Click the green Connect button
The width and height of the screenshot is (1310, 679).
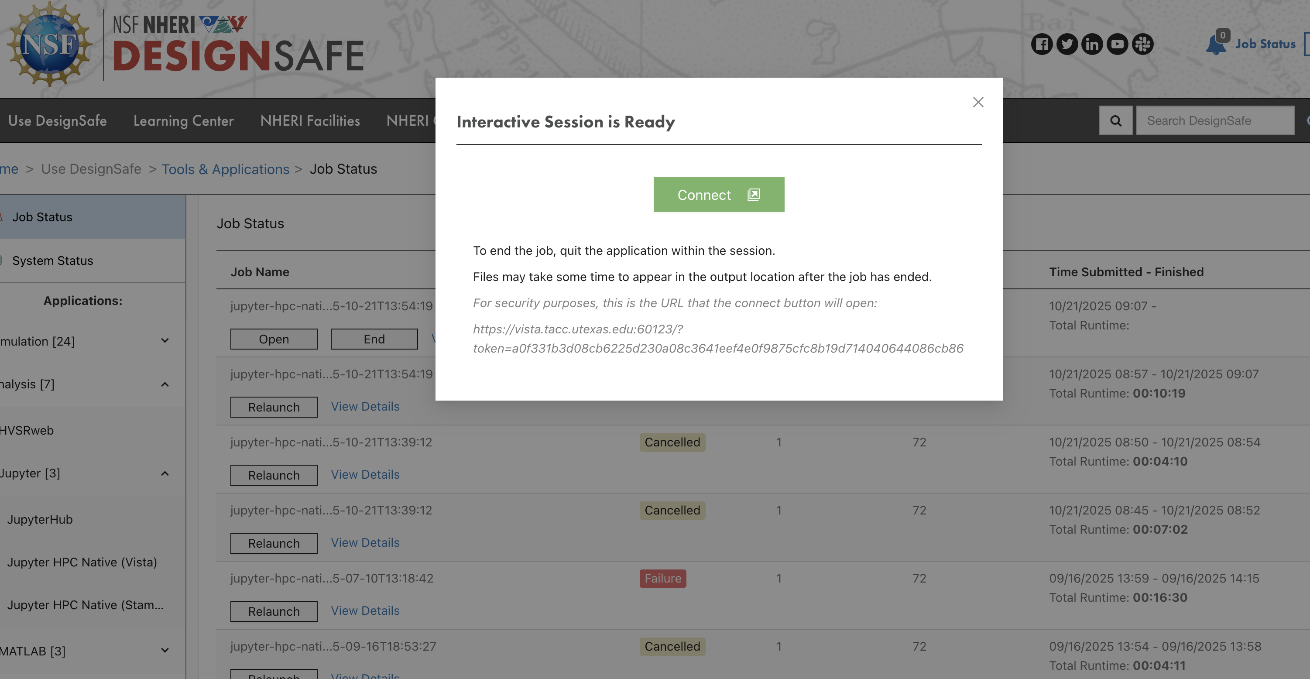pyautogui.click(x=718, y=195)
